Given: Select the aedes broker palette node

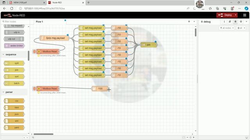Looking at the screenshot, I should coord(14,46).
